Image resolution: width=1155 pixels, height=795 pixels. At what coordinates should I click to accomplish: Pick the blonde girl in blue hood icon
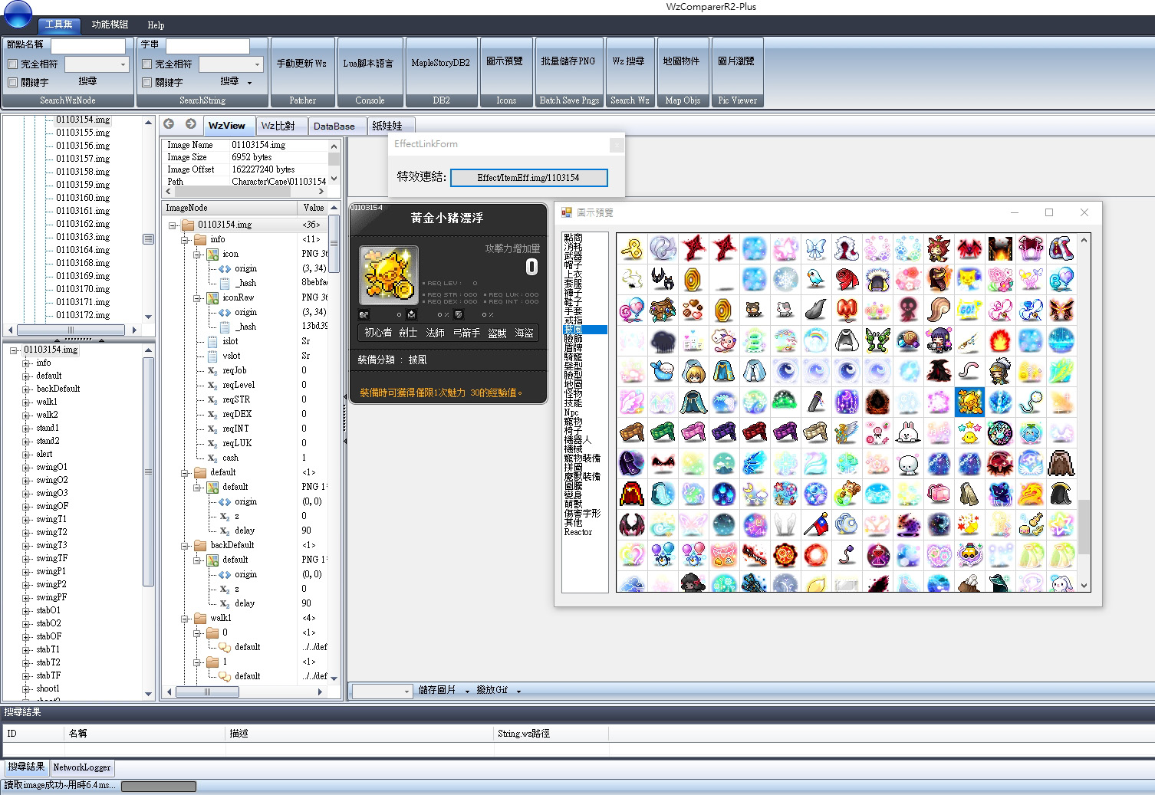[x=693, y=371]
